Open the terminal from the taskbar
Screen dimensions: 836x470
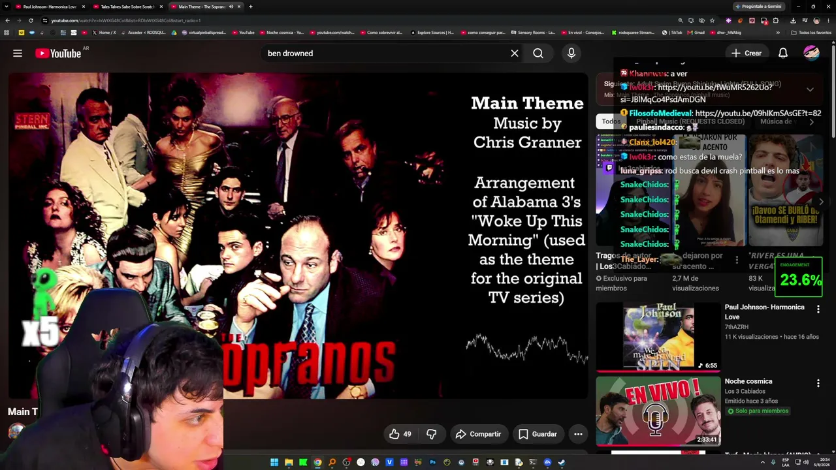click(x=533, y=463)
